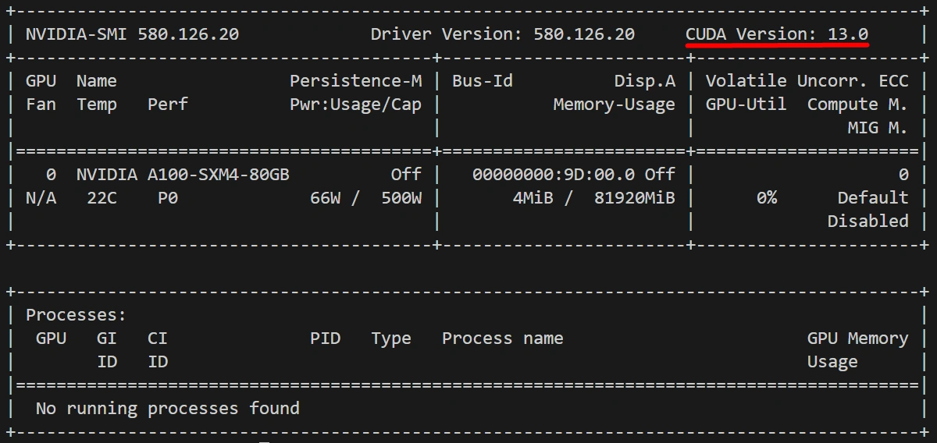
Task: Click the GPU-Util header
Action: pos(746,105)
